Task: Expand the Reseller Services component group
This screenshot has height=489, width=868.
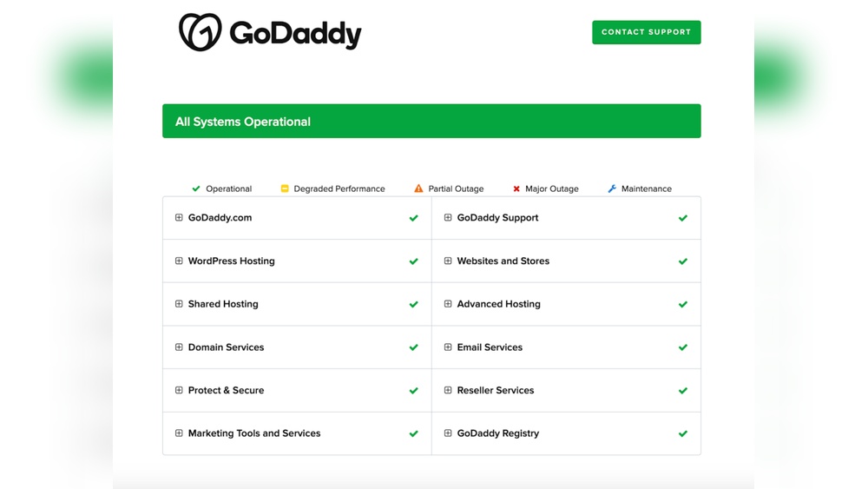Action: pyautogui.click(x=448, y=391)
